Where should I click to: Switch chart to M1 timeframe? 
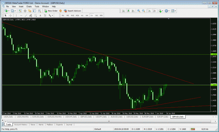coord(63,15)
